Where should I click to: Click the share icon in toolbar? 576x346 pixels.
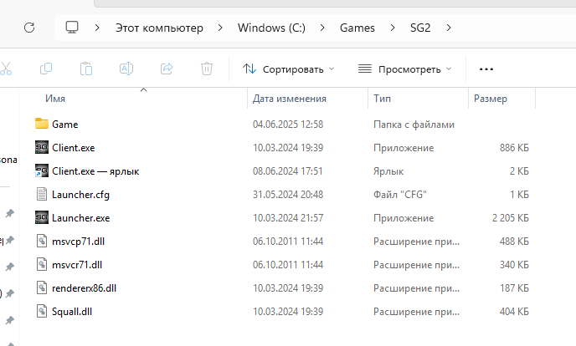[x=167, y=69]
